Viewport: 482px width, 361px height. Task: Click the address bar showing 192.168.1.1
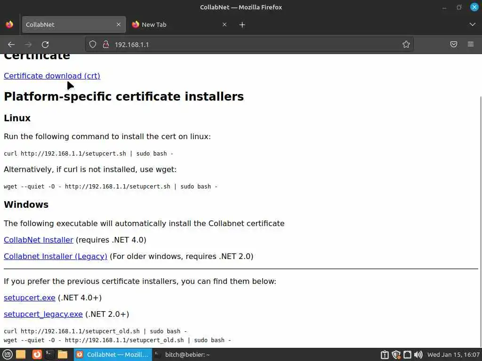[x=249, y=45]
